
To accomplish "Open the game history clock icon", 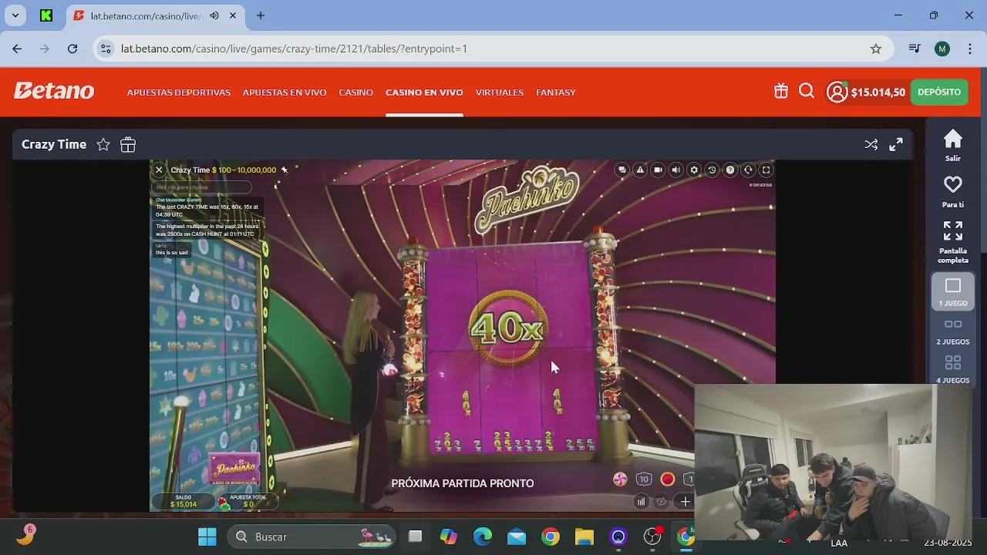I will [x=712, y=170].
